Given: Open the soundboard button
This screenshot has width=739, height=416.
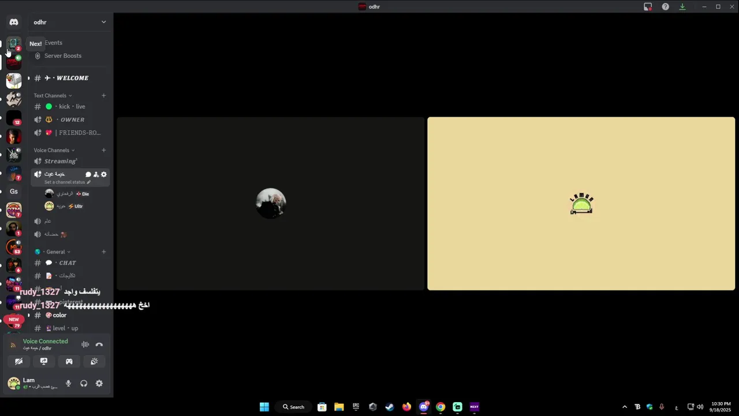Looking at the screenshot, I should coord(94,361).
